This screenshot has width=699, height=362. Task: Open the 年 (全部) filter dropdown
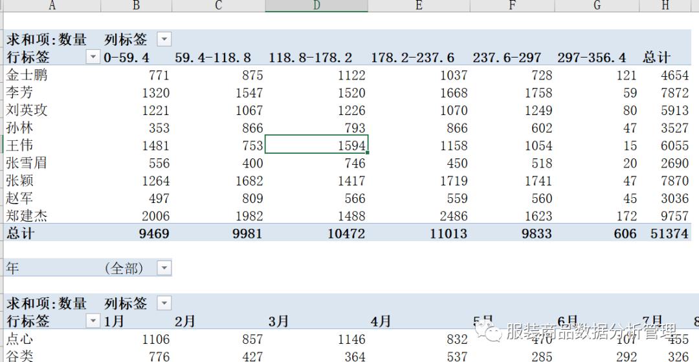click(x=164, y=268)
